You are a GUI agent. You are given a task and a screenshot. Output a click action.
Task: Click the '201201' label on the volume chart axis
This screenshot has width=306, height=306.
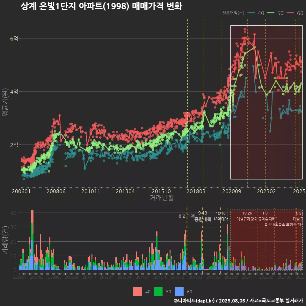pyautogui.click(x=106, y=277)
